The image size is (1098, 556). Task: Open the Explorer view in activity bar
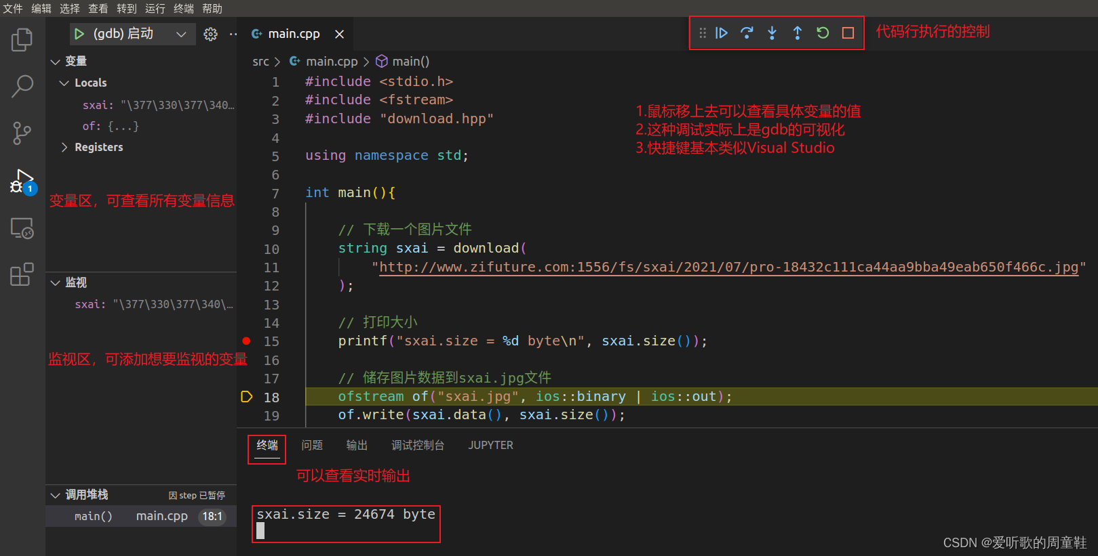[22, 40]
